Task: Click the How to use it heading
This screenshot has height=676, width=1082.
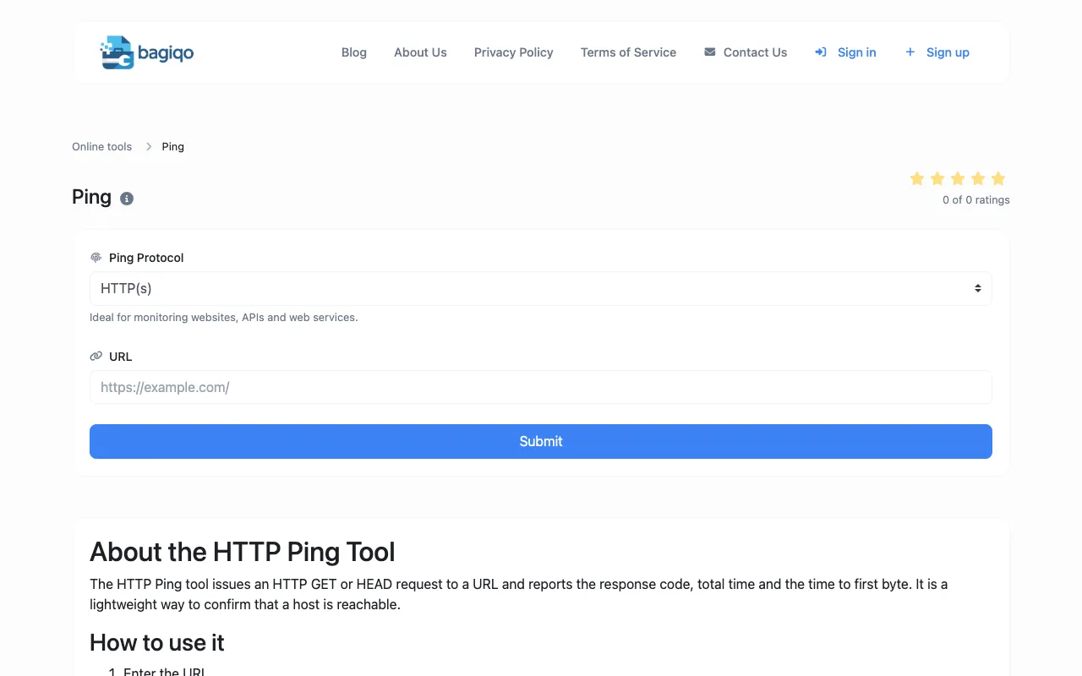Action: (157, 642)
